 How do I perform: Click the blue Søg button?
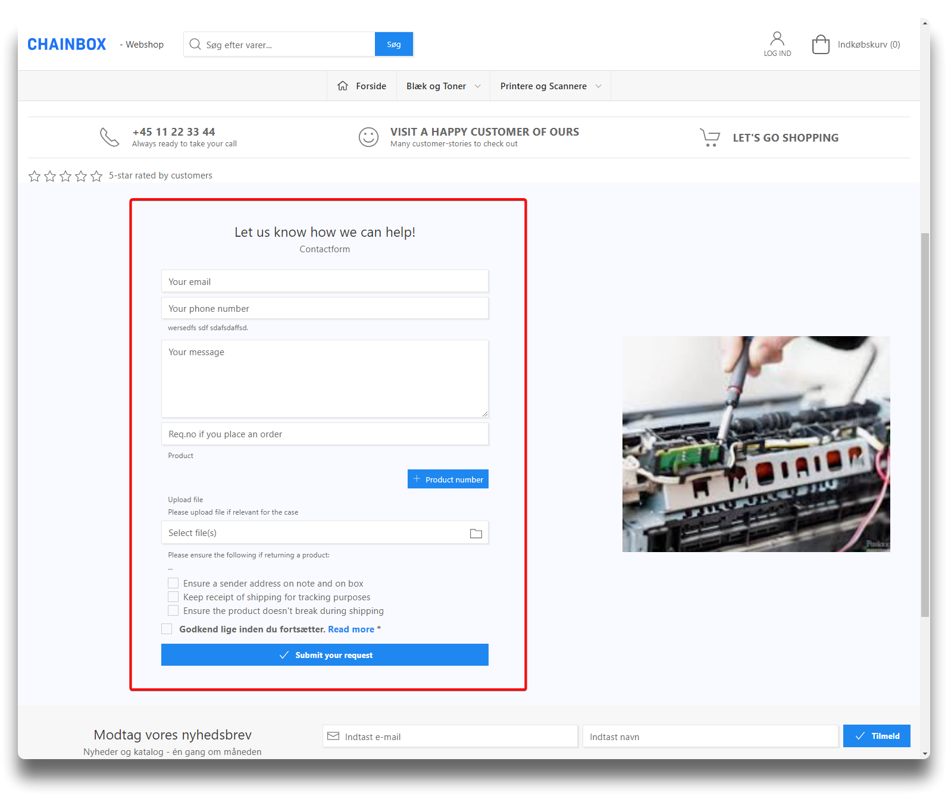(x=394, y=45)
